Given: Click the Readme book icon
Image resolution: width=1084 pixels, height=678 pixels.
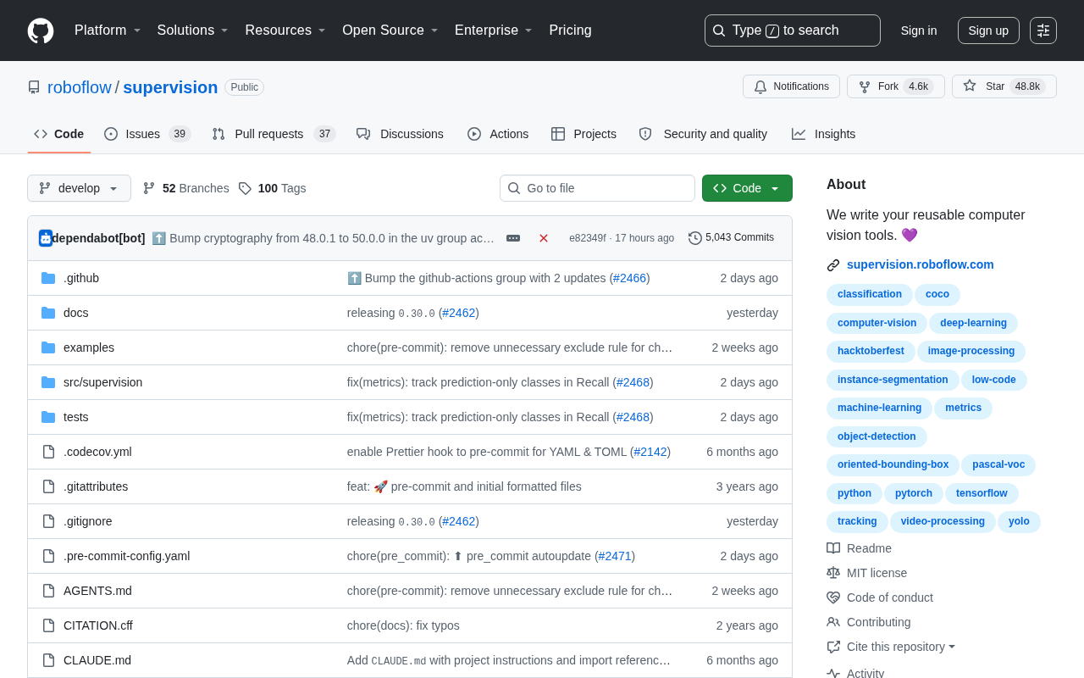Looking at the screenshot, I should tap(833, 548).
